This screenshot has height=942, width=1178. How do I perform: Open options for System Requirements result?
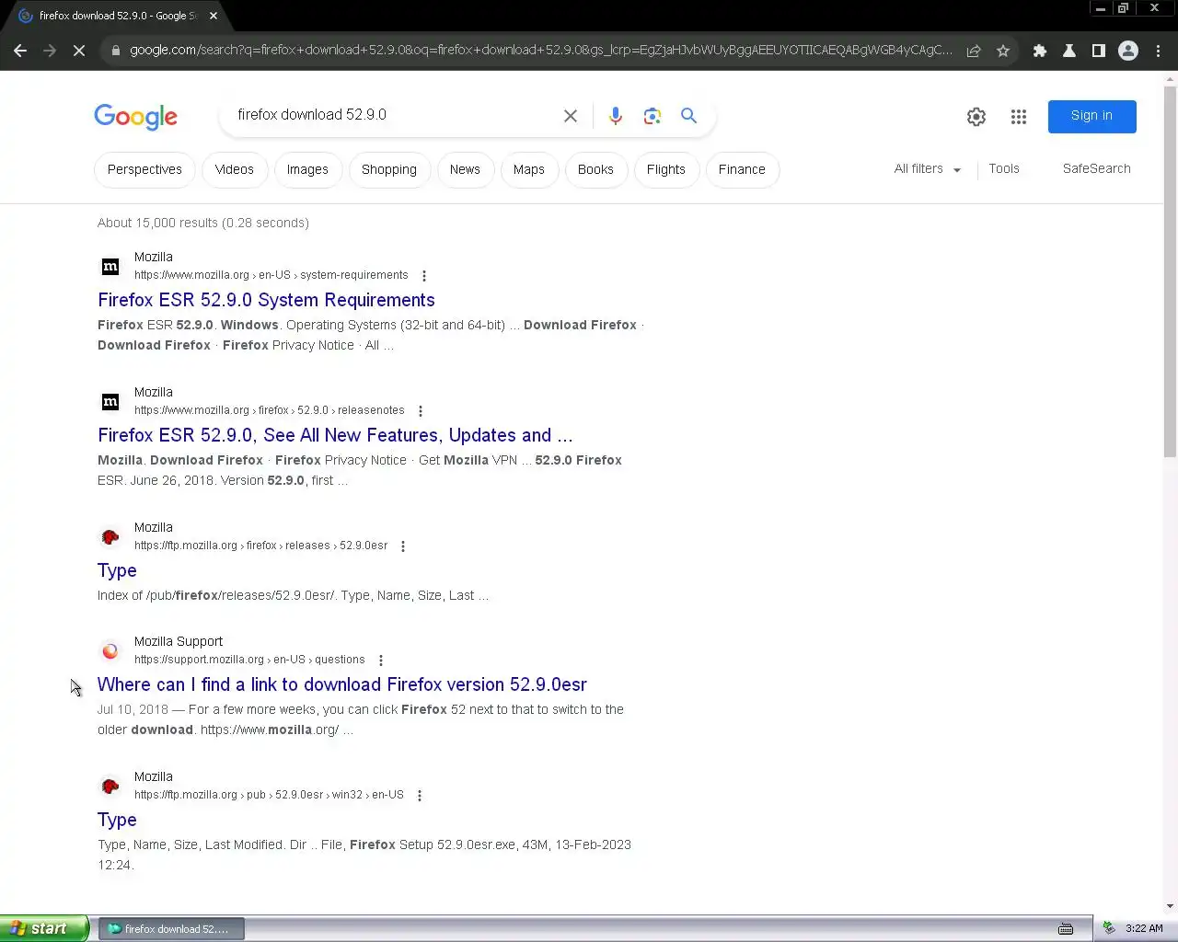[x=423, y=276]
